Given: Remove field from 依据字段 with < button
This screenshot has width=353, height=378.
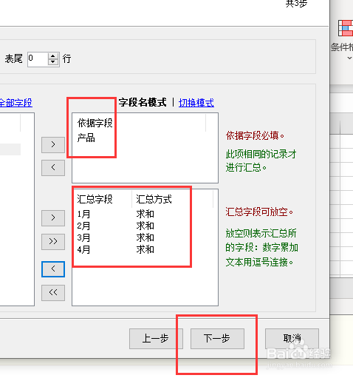Looking at the screenshot, I should (x=53, y=168).
